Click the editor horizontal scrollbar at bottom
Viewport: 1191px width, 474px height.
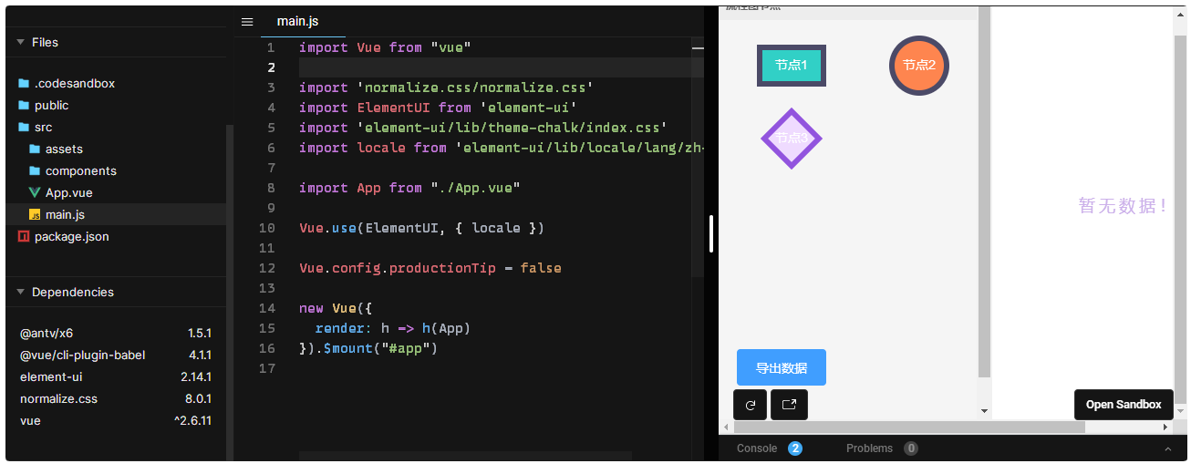[x=465, y=456]
